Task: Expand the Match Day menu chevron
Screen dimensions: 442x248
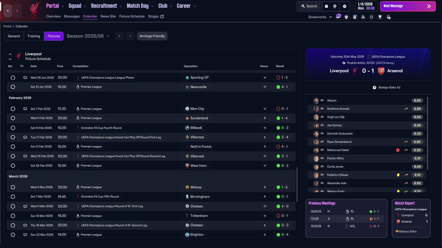Action: (x=152, y=6)
